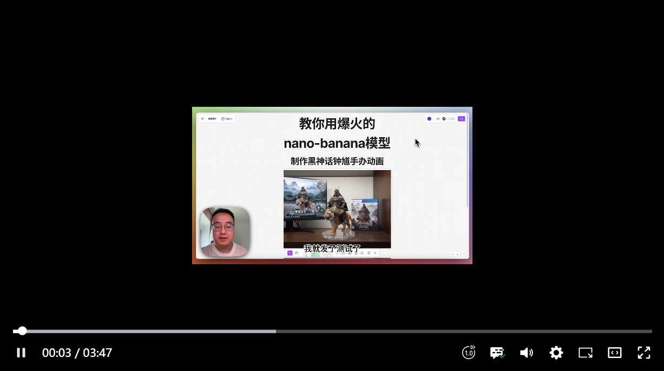
Task: Click the Zhong Kui figurine image in video
Action: (337, 210)
